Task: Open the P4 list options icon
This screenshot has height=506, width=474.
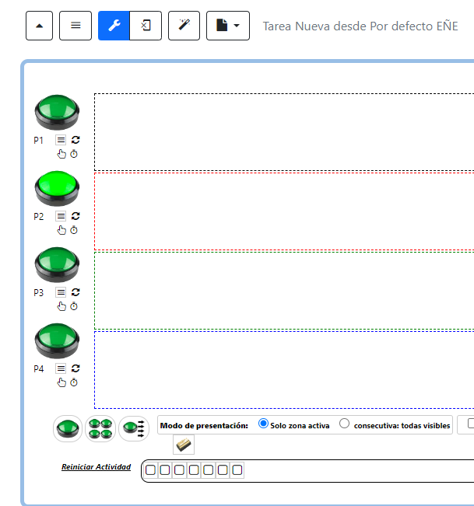Action: (x=61, y=368)
